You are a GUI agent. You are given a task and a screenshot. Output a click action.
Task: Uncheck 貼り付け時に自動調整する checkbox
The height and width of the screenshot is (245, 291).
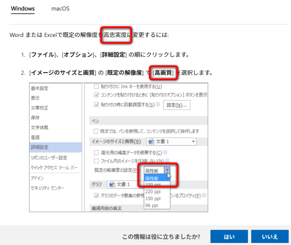(x=96, y=105)
